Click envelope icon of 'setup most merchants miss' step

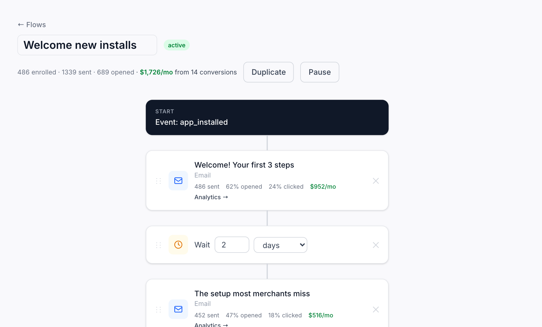click(x=178, y=309)
